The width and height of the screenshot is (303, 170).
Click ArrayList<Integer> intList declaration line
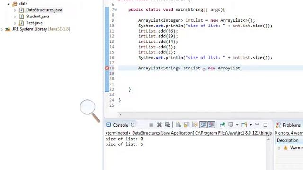click(196, 20)
